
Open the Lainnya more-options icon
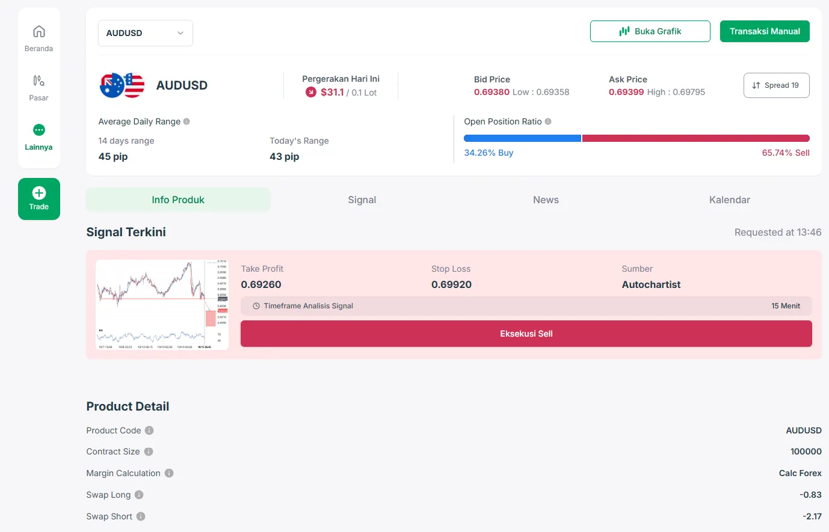(x=39, y=130)
